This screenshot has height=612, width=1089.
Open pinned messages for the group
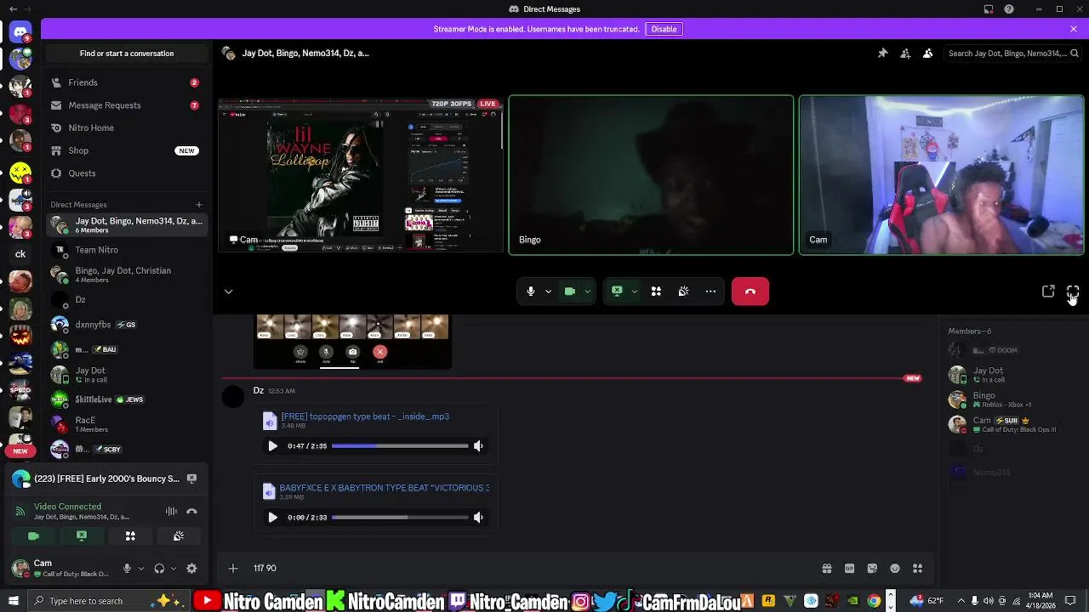[x=882, y=53]
